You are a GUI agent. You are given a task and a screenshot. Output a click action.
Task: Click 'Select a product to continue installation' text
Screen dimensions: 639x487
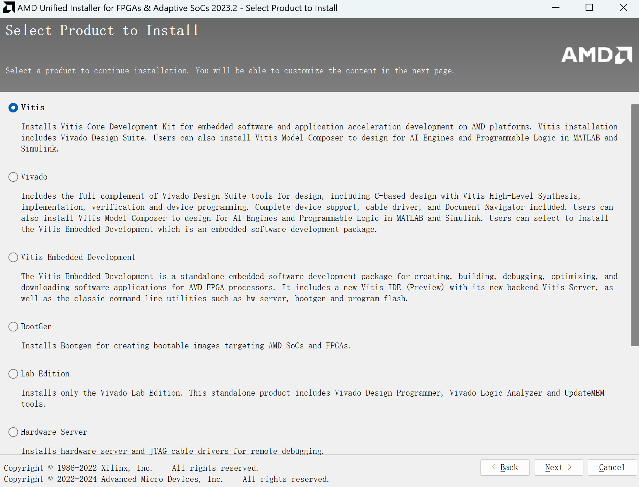pyautogui.click(x=230, y=71)
